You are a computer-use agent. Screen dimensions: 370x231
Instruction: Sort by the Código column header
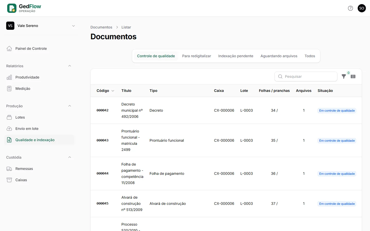pyautogui.click(x=105, y=91)
